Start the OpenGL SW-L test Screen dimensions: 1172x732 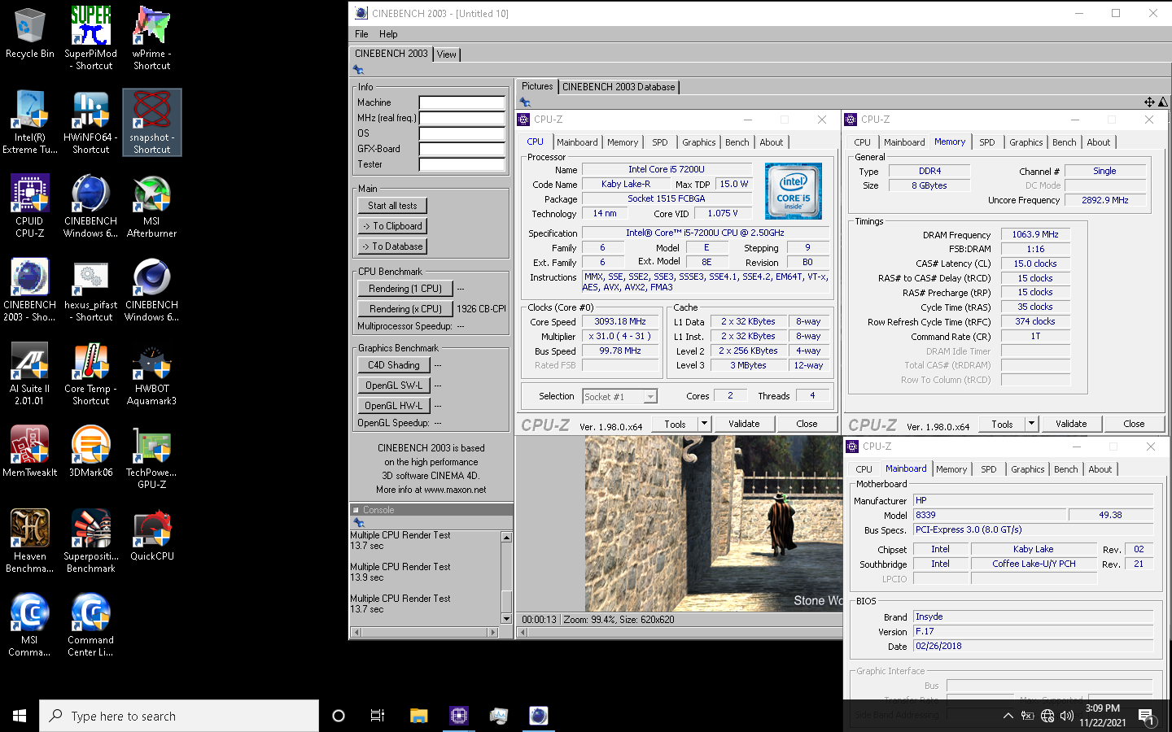[393, 386]
